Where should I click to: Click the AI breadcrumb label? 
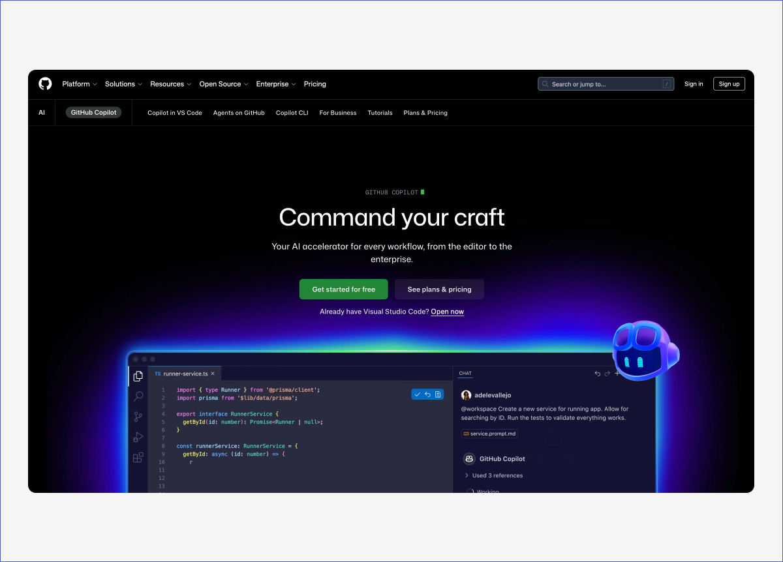(42, 113)
